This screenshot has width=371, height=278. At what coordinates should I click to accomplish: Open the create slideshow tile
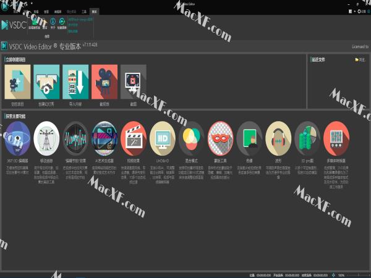(x=46, y=82)
